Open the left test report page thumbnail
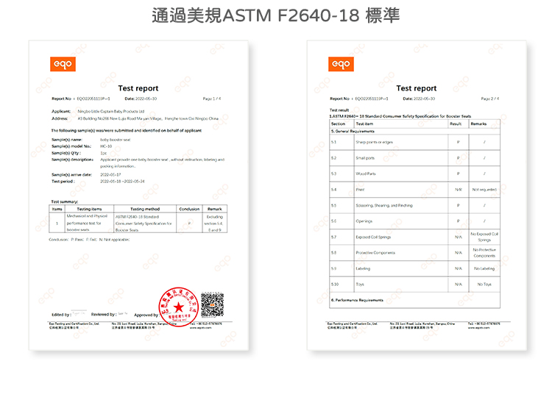The image size is (552, 397). click(x=138, y=195)
